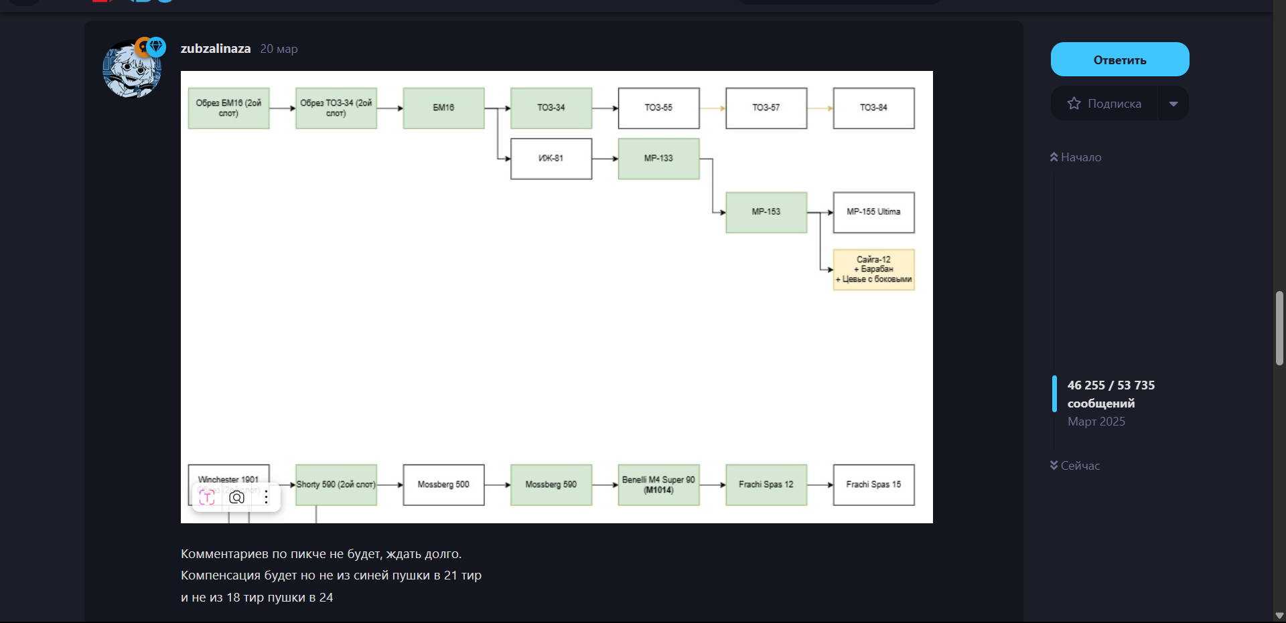The image size is (1286, 623).
Task: Click the double chevron down icon
Action: pos(1054,465)
